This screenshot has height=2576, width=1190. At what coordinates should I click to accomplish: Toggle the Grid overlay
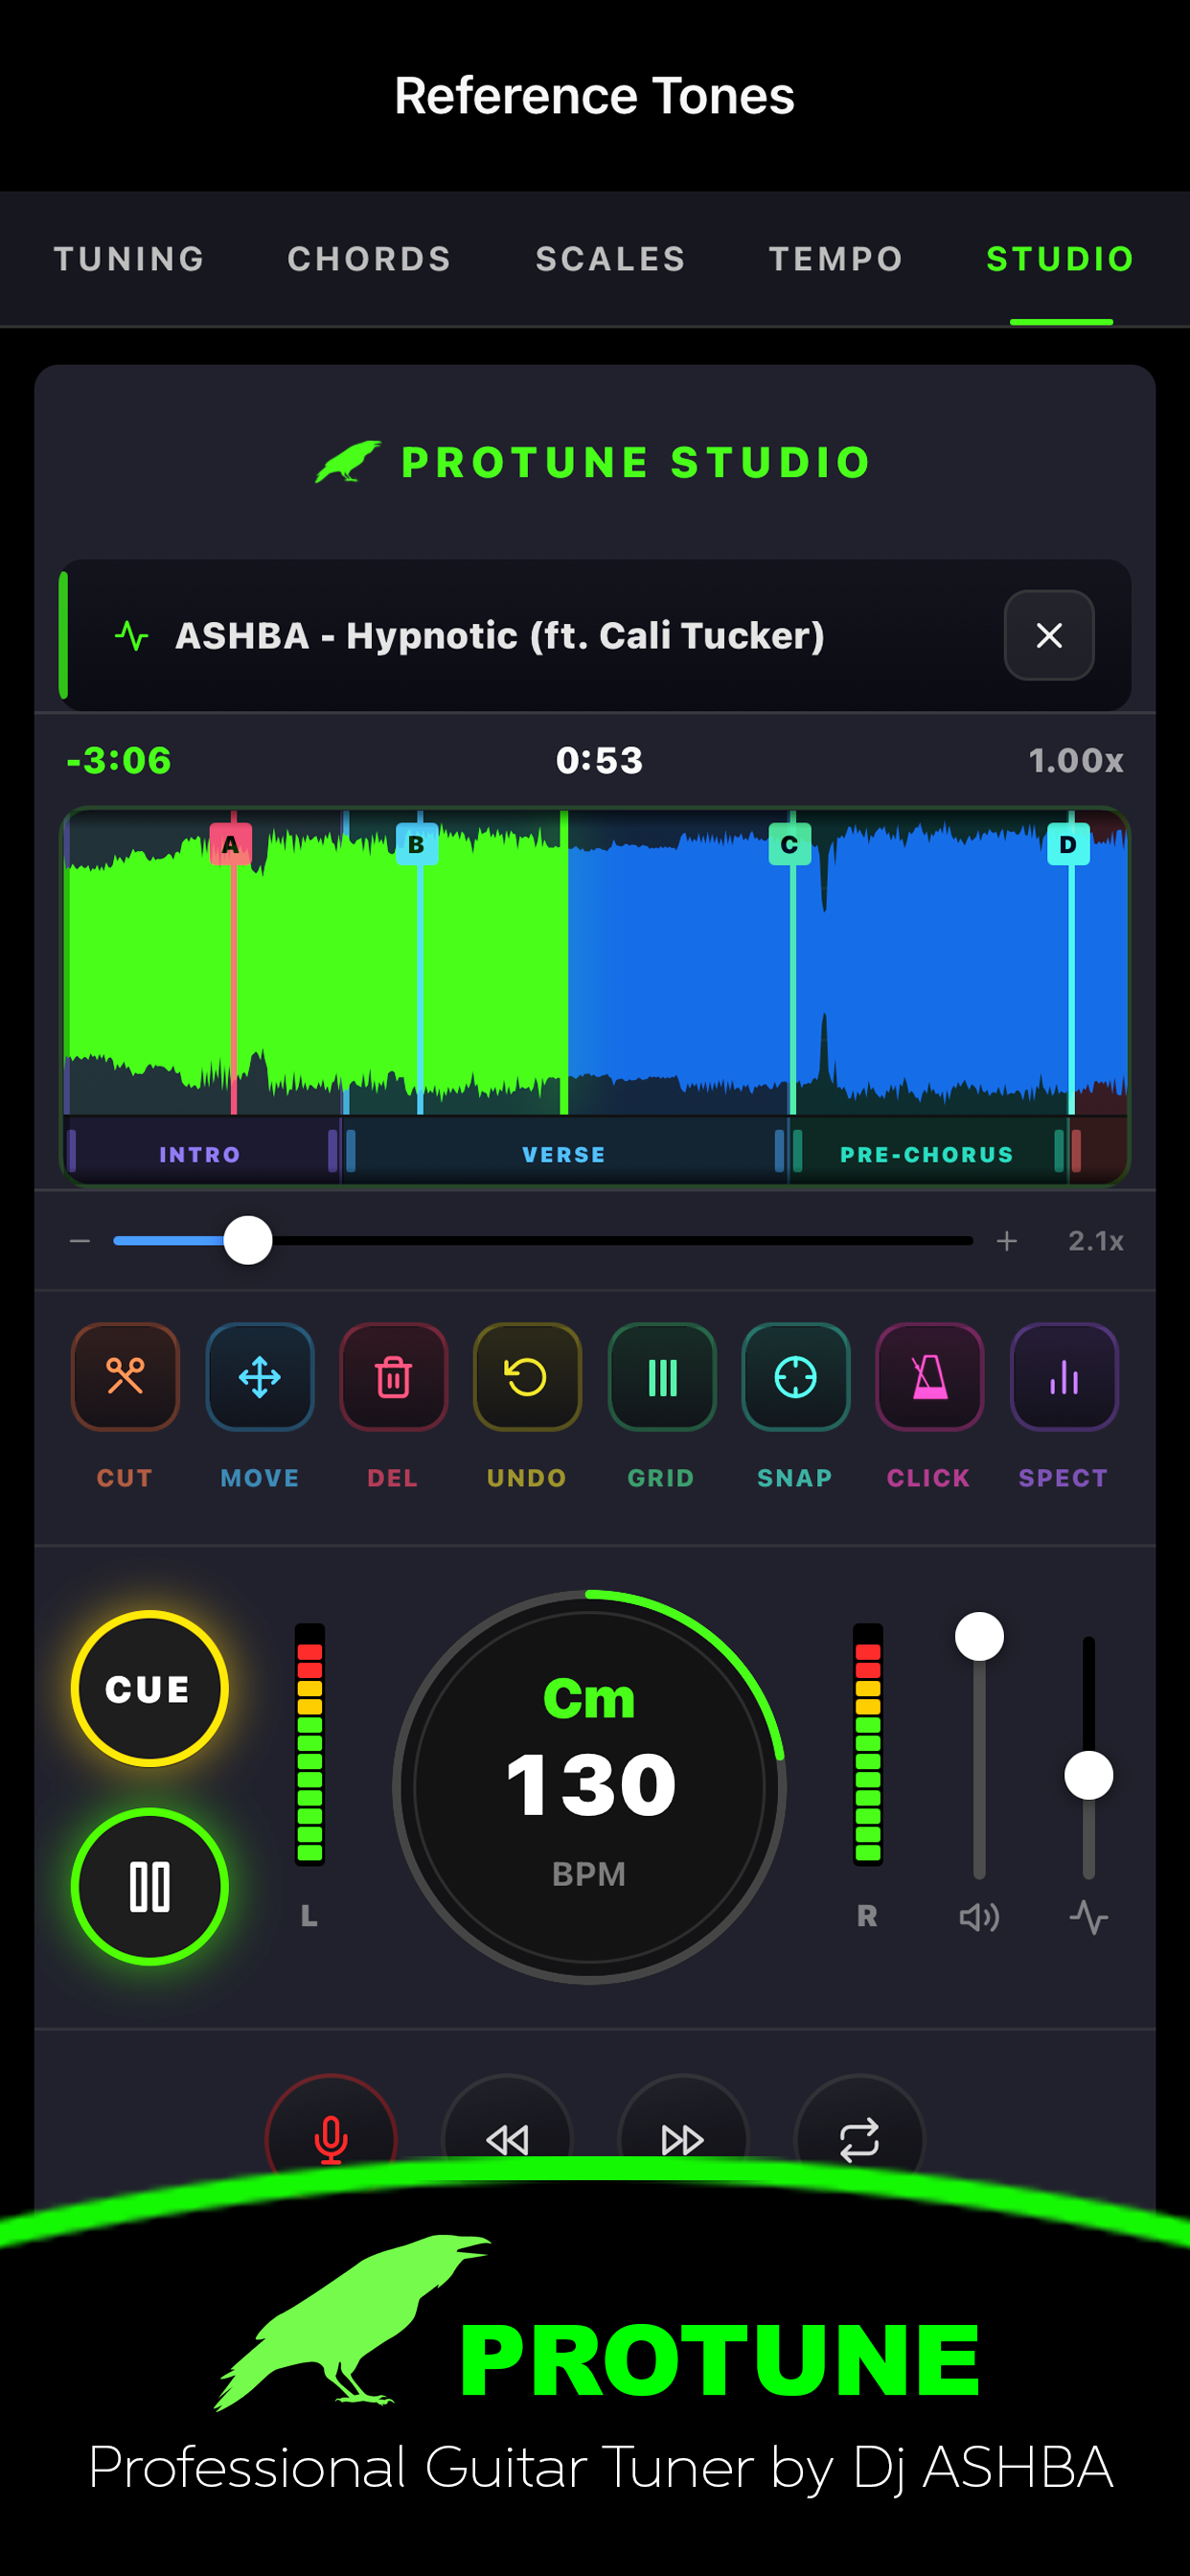point(661,1377)
